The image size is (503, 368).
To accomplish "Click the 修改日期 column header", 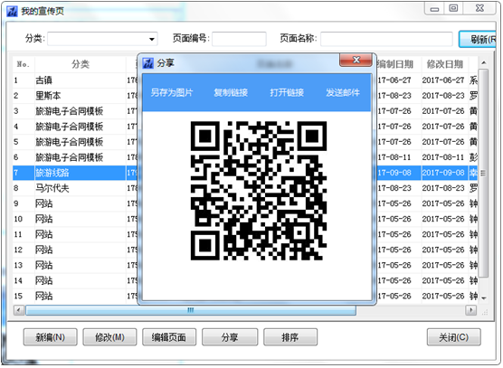I will pyautogui.click(x=444, y=64).
